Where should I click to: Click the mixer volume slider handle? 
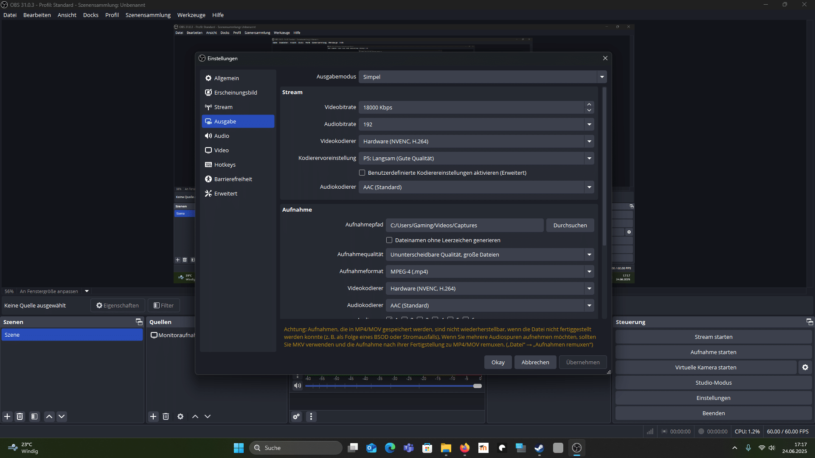[478, 386]
